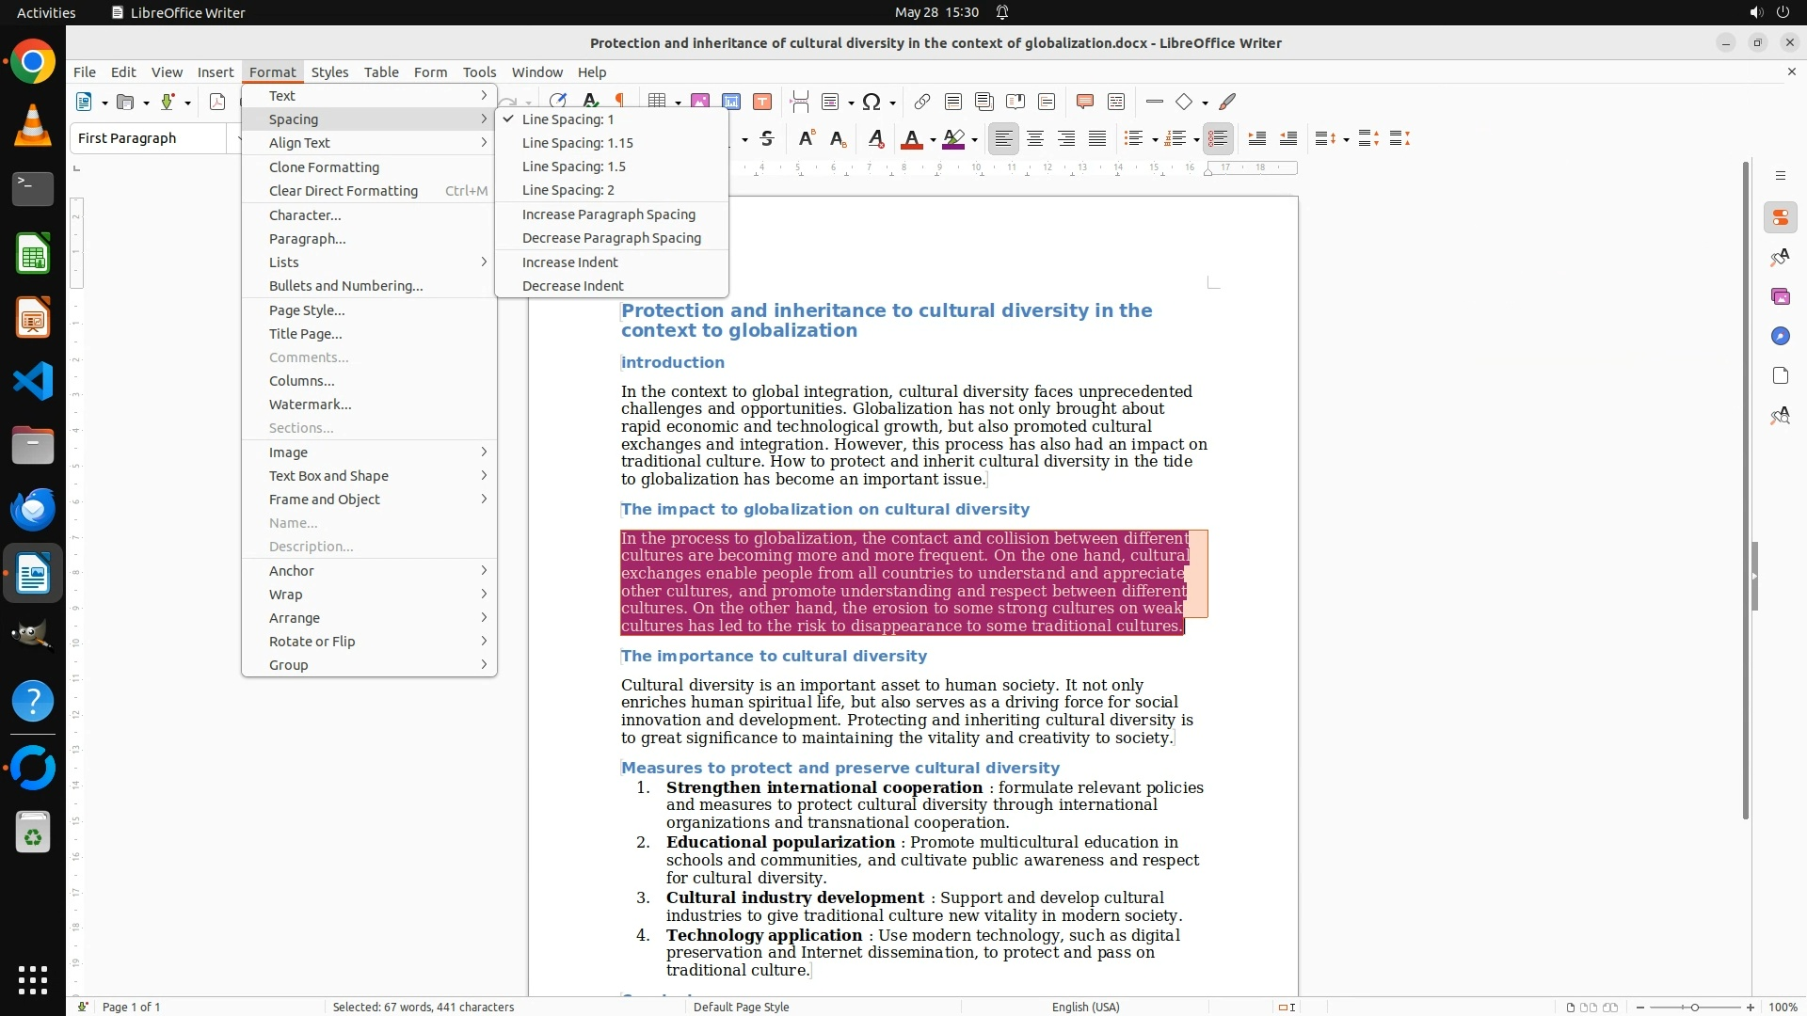Click the Strikethrough toolbar icon

767,139
